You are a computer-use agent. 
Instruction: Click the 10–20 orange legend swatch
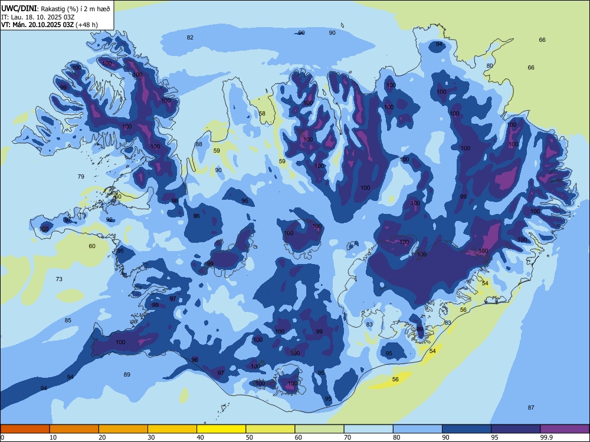click(x=74, y=429)
